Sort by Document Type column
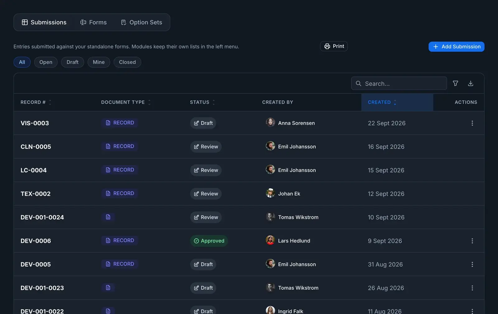The image size is (498, 314). coord(126,102)
